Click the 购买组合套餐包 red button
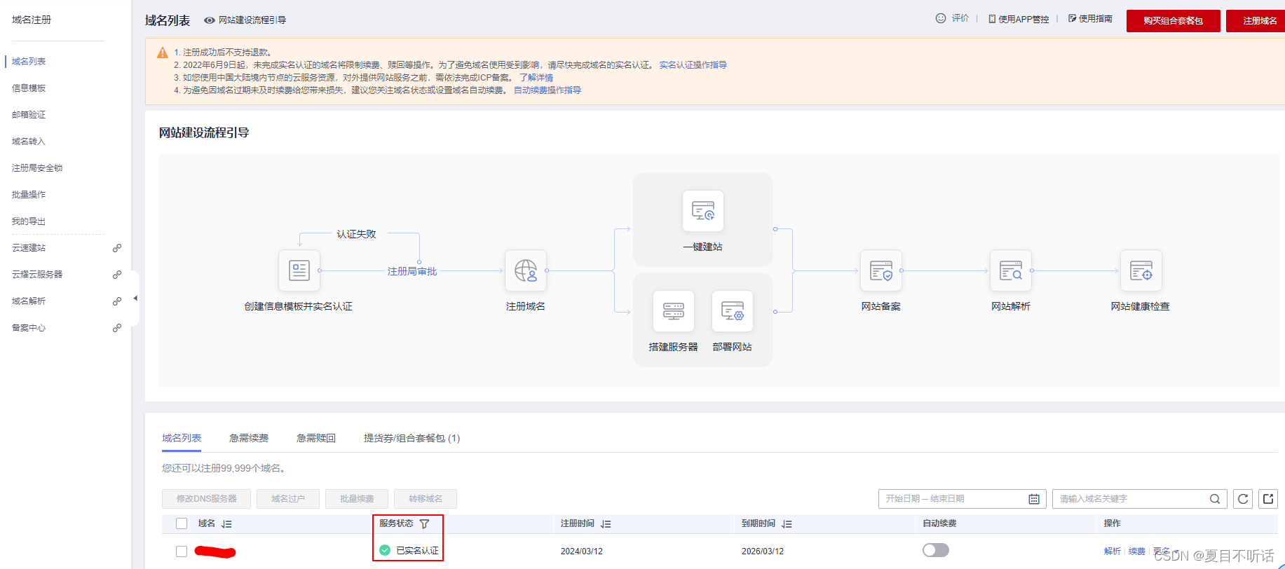This screenshot has width=1285, height=569. click(1174, 21)
